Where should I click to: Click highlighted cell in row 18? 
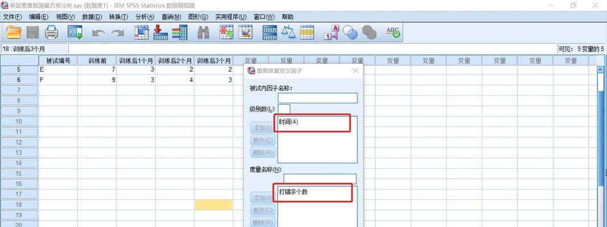214,205
